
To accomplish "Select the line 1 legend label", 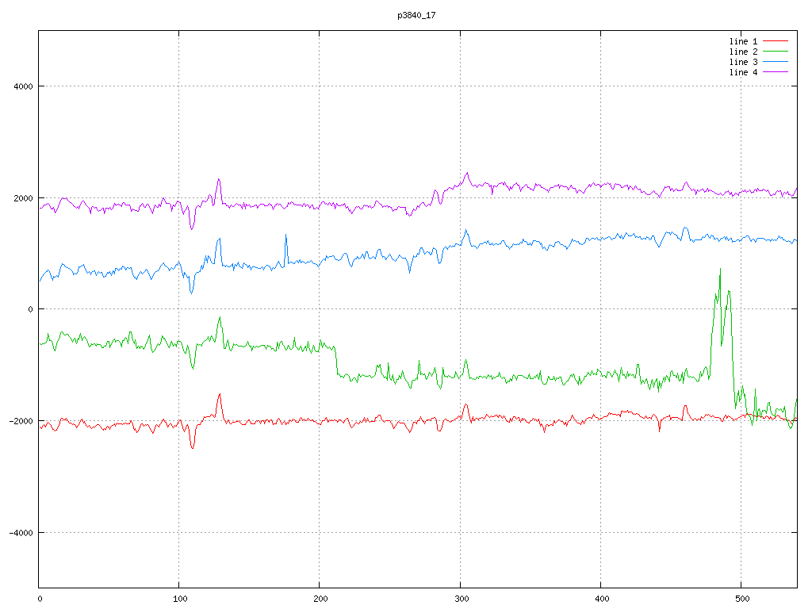I will click(743, 41).
